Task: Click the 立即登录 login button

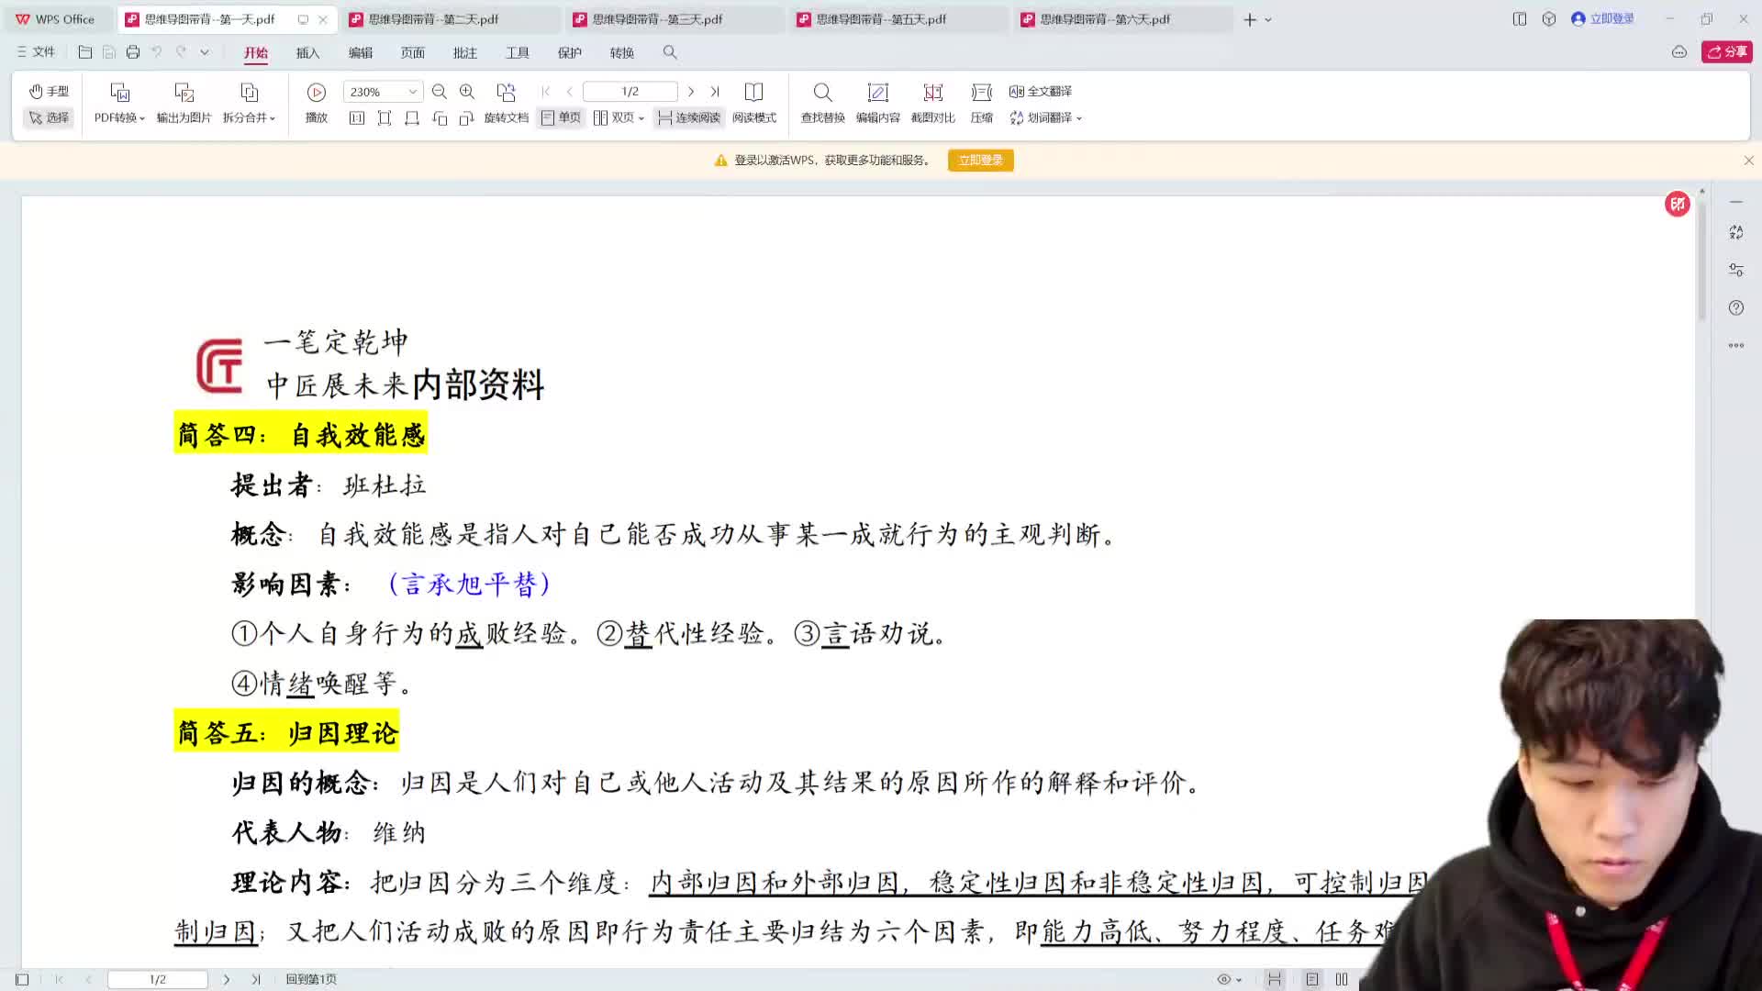Action: coord(980,160)
